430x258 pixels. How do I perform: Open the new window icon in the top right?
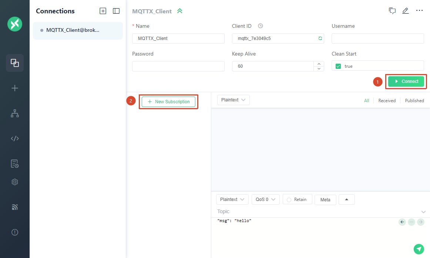tap(392, 11)
